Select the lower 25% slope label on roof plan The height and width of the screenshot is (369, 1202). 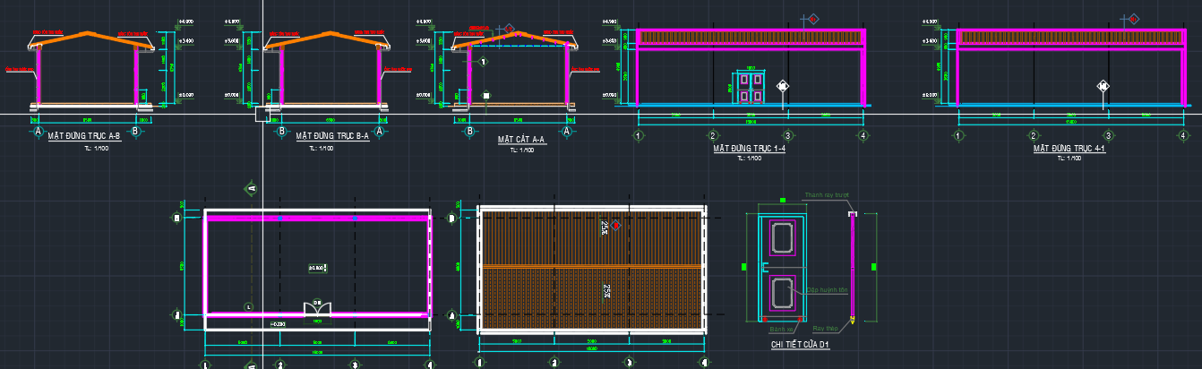coord(605,292)
